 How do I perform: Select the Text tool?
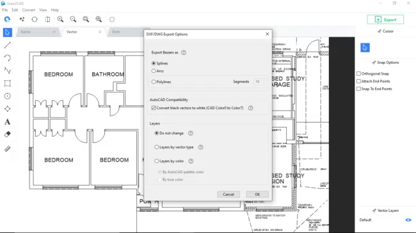[x=8, y=121]
